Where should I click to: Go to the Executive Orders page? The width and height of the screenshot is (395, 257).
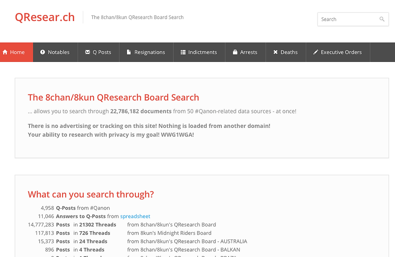pyautogui.click(x=338, y=52)
